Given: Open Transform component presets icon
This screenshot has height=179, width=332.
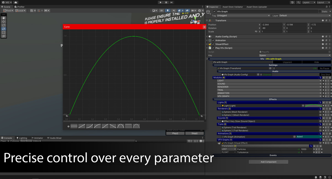Looking at the screenshot, I should tap(326, 20).
